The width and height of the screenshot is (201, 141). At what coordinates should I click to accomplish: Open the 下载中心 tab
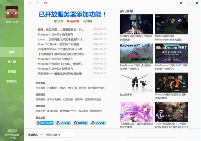[12, 81]
